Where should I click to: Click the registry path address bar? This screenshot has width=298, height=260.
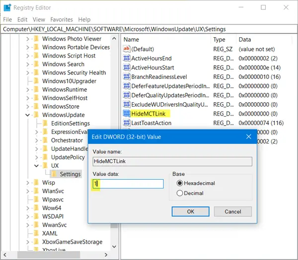(x=149, y=29)
